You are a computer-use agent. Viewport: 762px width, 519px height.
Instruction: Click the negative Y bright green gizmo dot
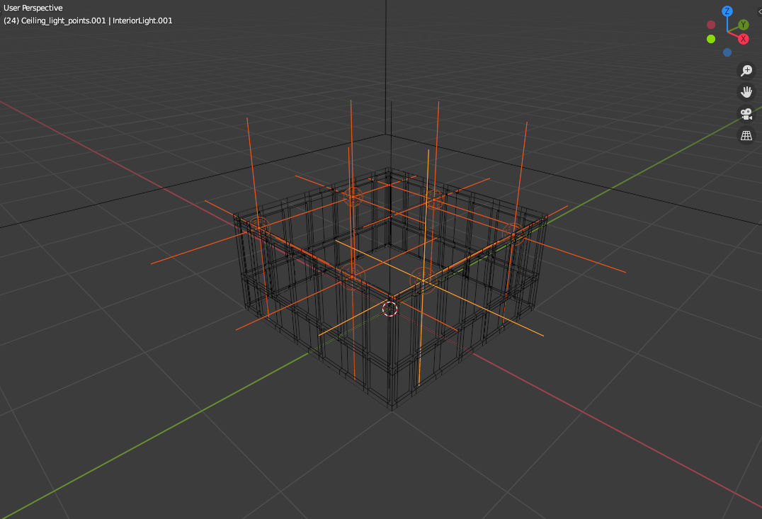click(711, 39)
